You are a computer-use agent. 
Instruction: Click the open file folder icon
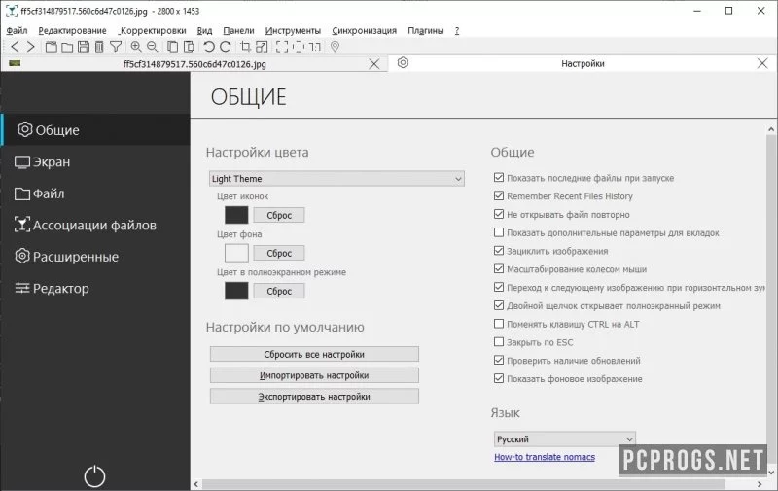tap(67, 47)
